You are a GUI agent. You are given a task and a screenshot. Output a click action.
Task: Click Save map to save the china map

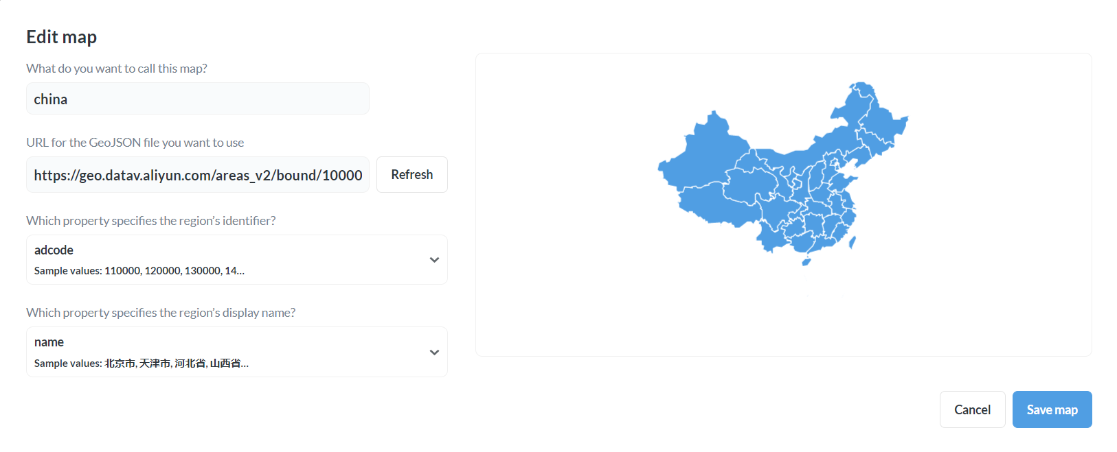(x=1052, y=409)
